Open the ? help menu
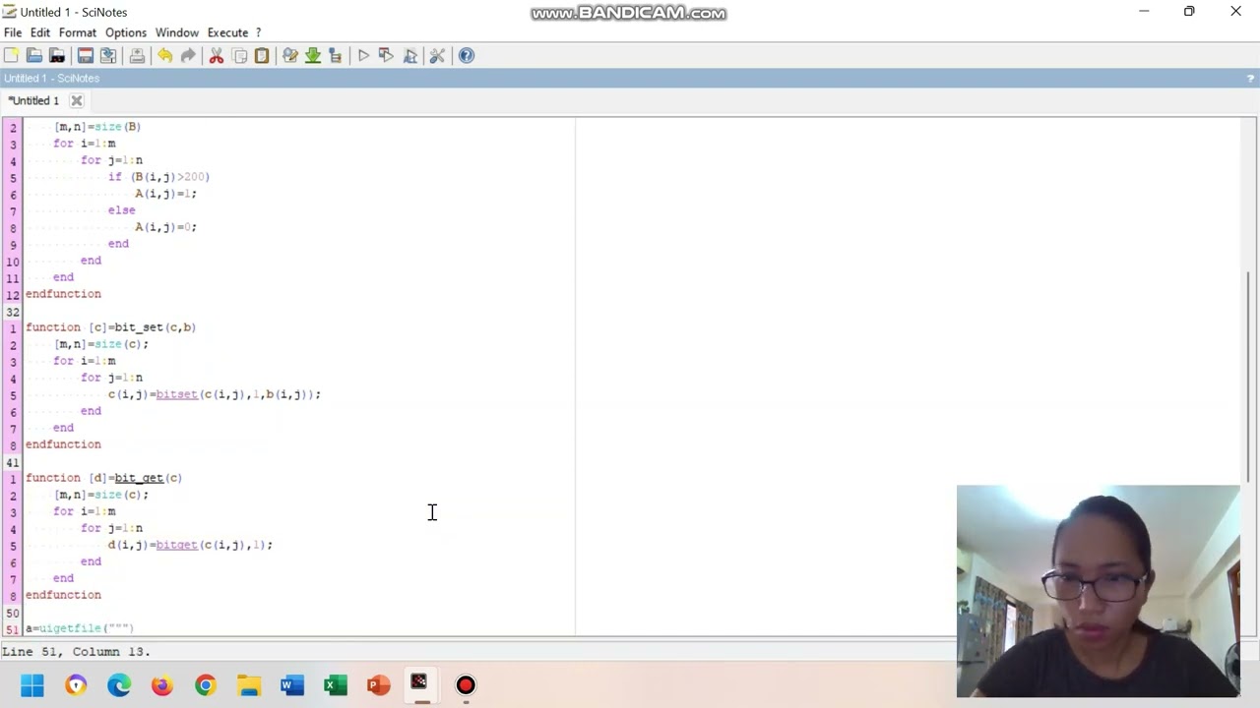The image size is (1260, 708). tap(259, 32)
